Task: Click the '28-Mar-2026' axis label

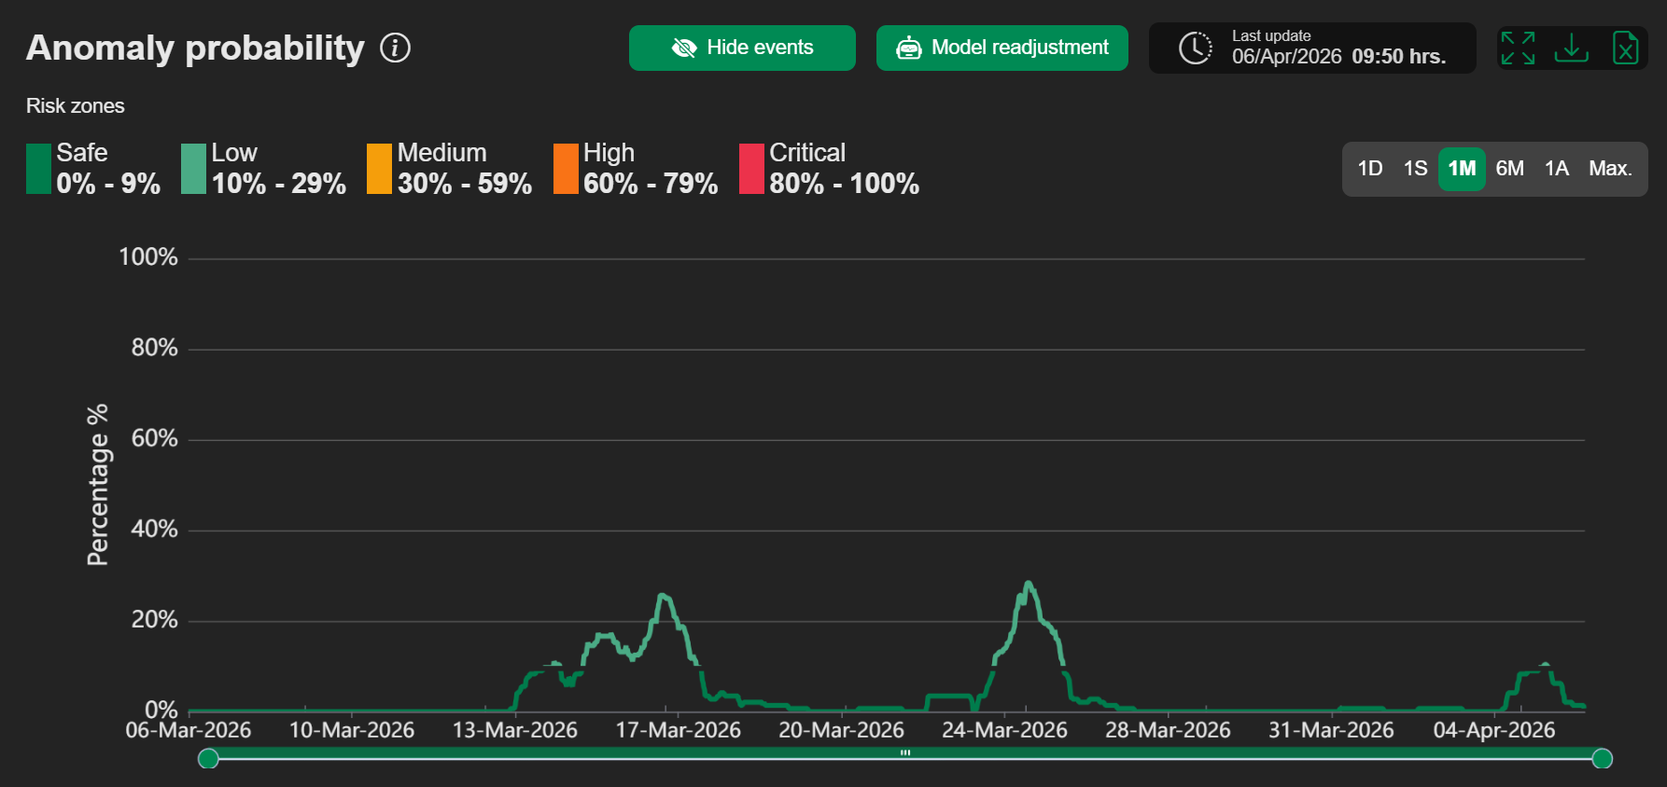Action: [x=1168, y=730]
